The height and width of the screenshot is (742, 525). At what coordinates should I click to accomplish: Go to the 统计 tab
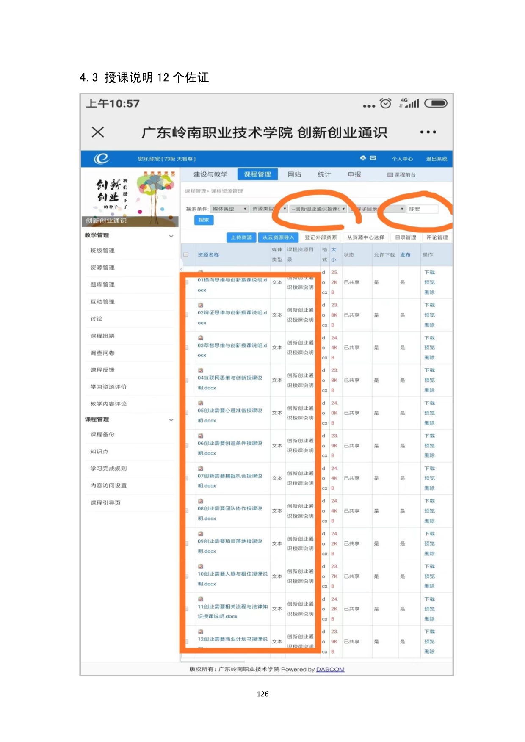324,174
